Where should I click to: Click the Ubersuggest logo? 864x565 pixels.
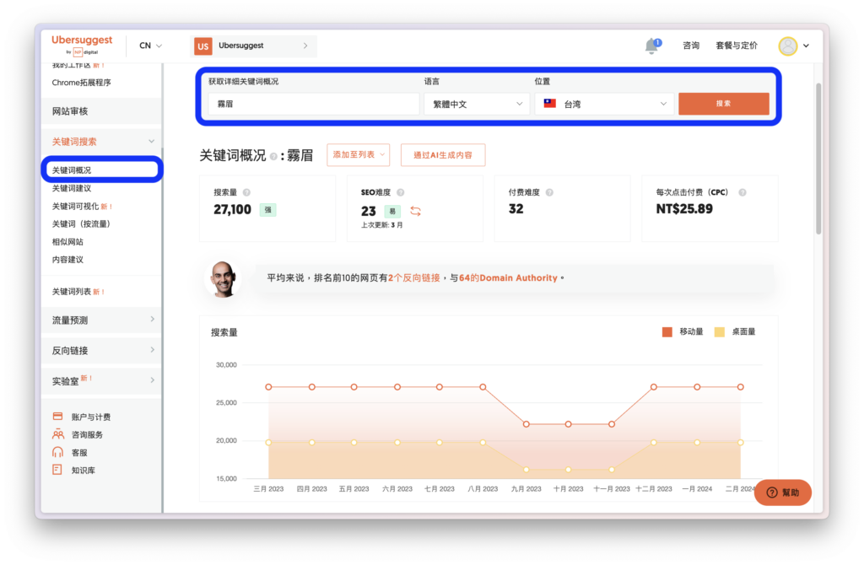pyautogui.click(x=82, y=45)
